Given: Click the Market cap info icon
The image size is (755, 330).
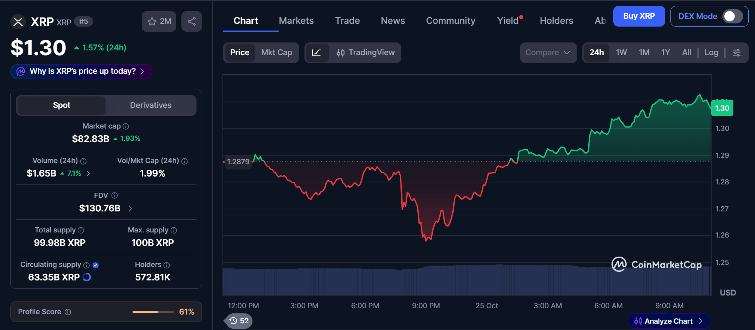Looking at the screenshot, I should pyautogui.click(x=126, y=127).
